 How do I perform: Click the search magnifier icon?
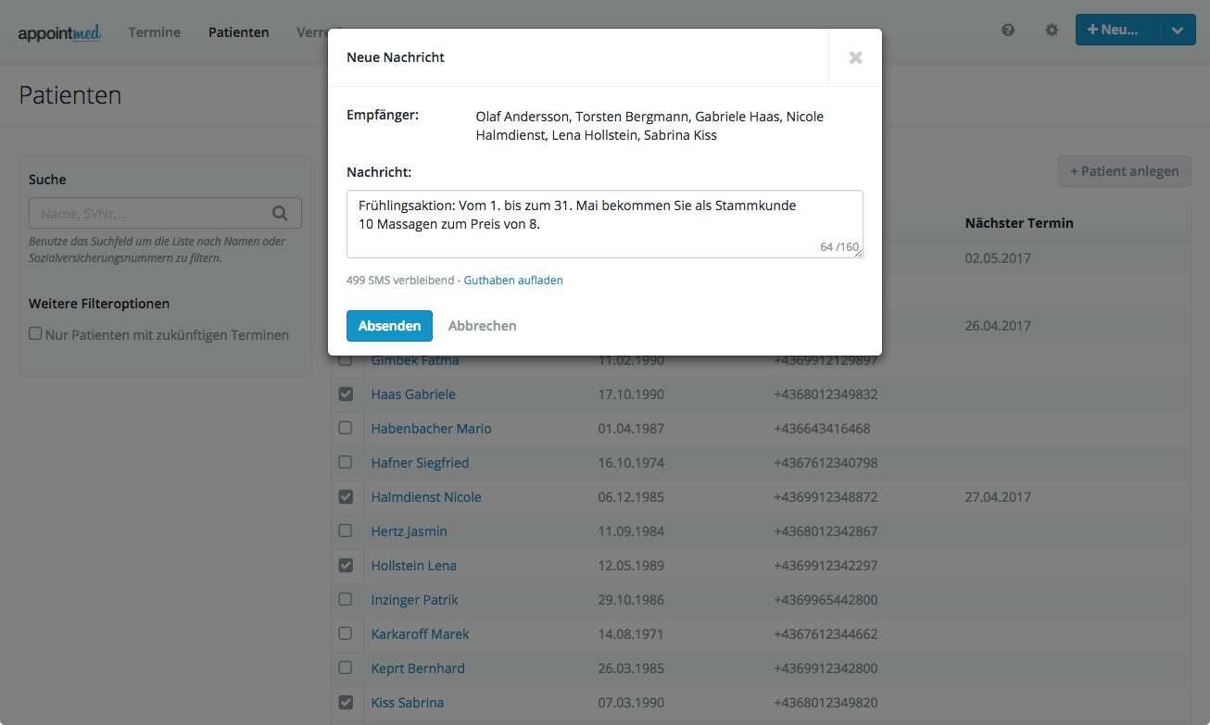280,213
